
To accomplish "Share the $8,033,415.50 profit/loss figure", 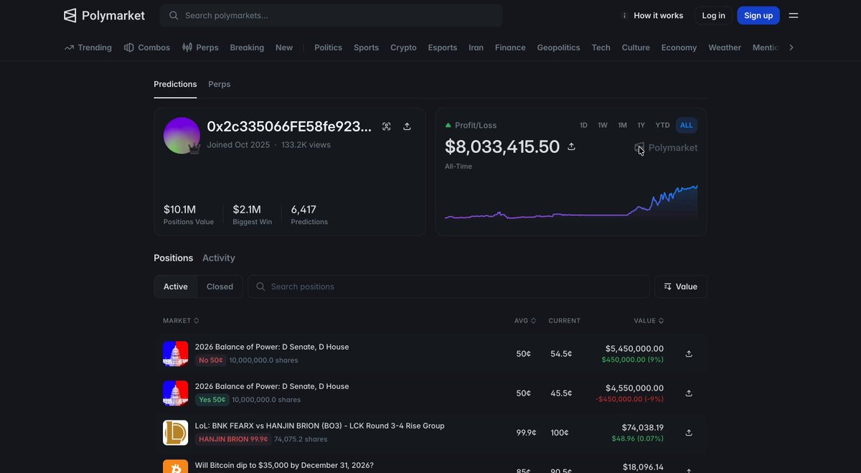I will 572,146.
